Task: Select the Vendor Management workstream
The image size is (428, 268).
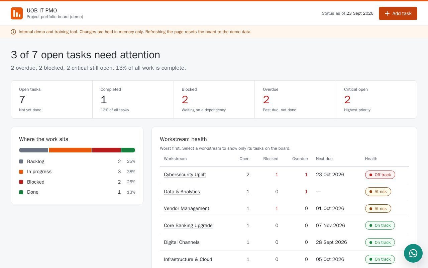Action: 187,208
